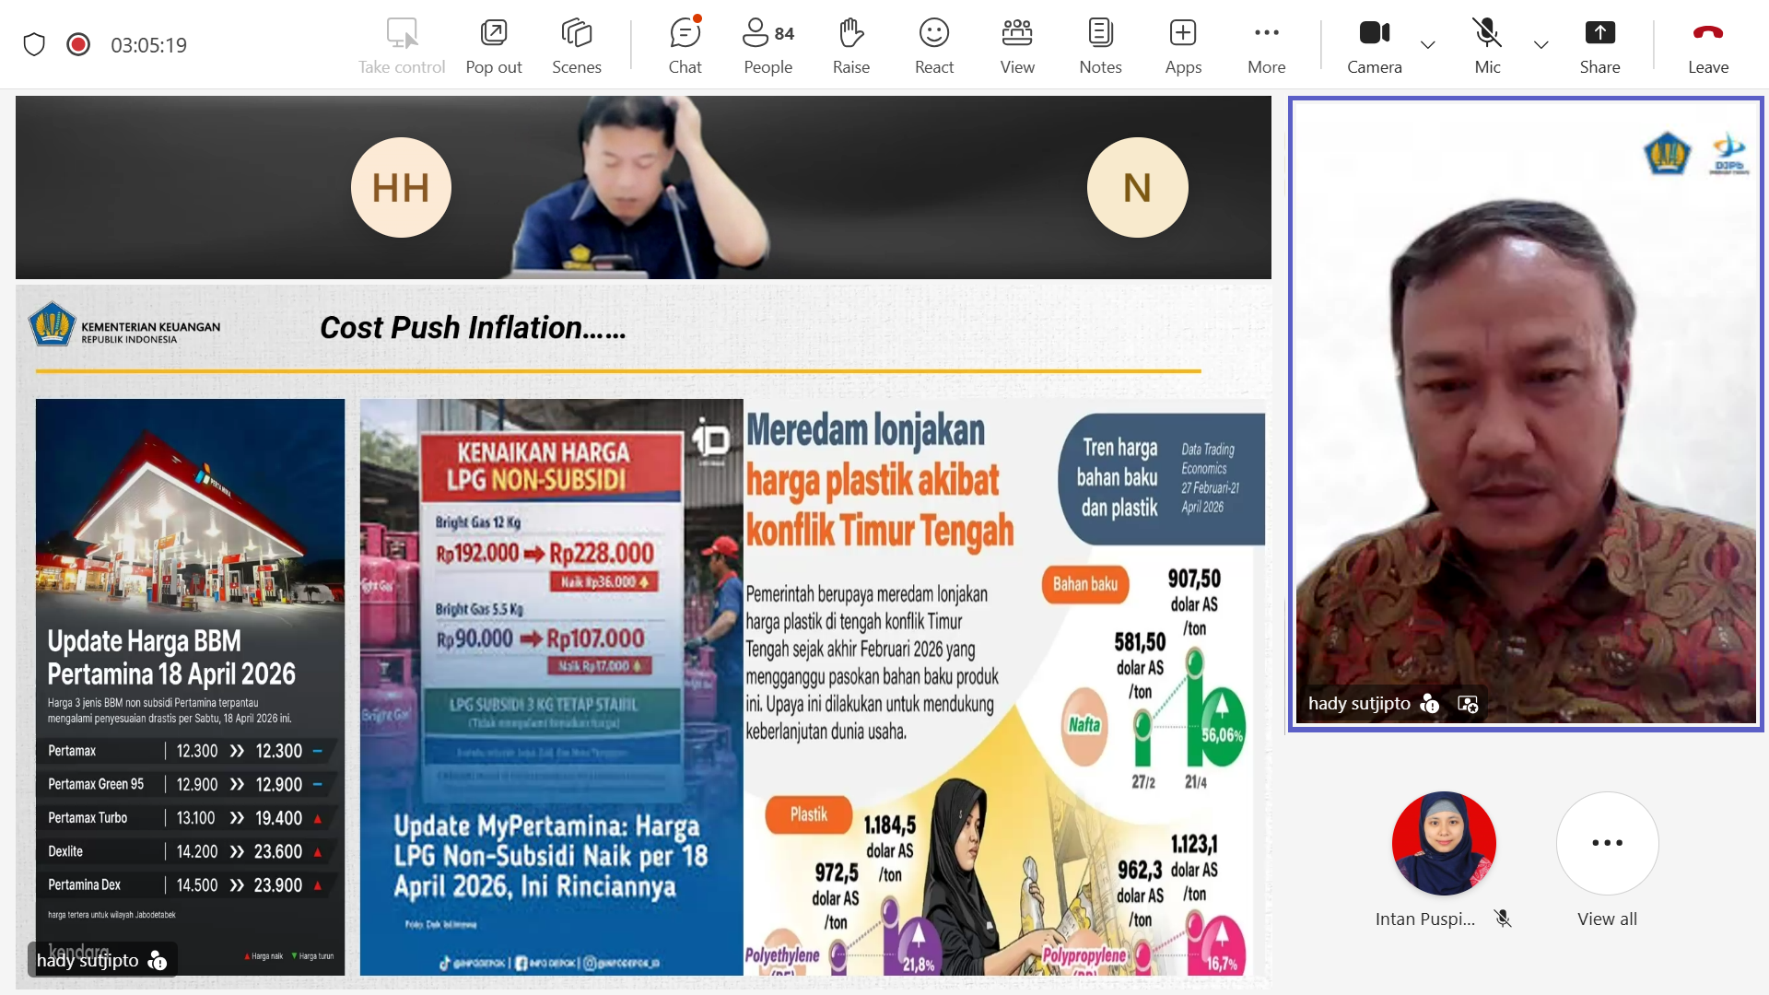The width and height of the screenshot is (1769, 995).
Task: Open the Apps menu
Action: pyautogui.click(x=1183, y=45)
